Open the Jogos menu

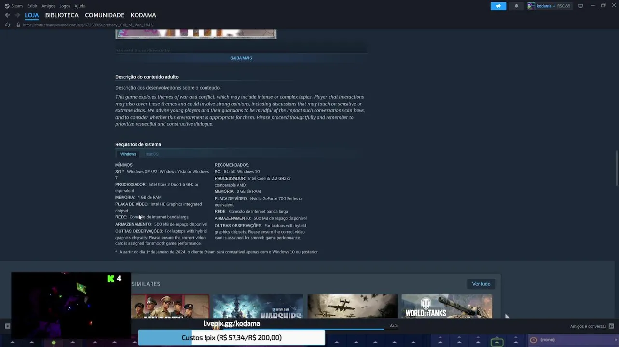tap(65, 6)
